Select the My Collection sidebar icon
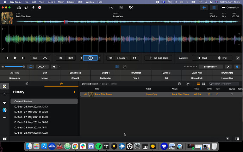The width and height of the screenshot is (243, 152). [5, 86]
